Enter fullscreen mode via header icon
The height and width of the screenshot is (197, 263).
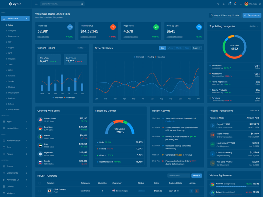point(241,4)
